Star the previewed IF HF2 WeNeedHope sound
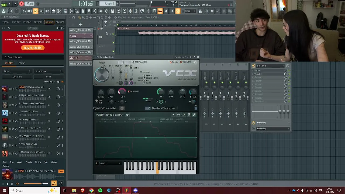Screen dimensions: 345x194 coord(16,171)
